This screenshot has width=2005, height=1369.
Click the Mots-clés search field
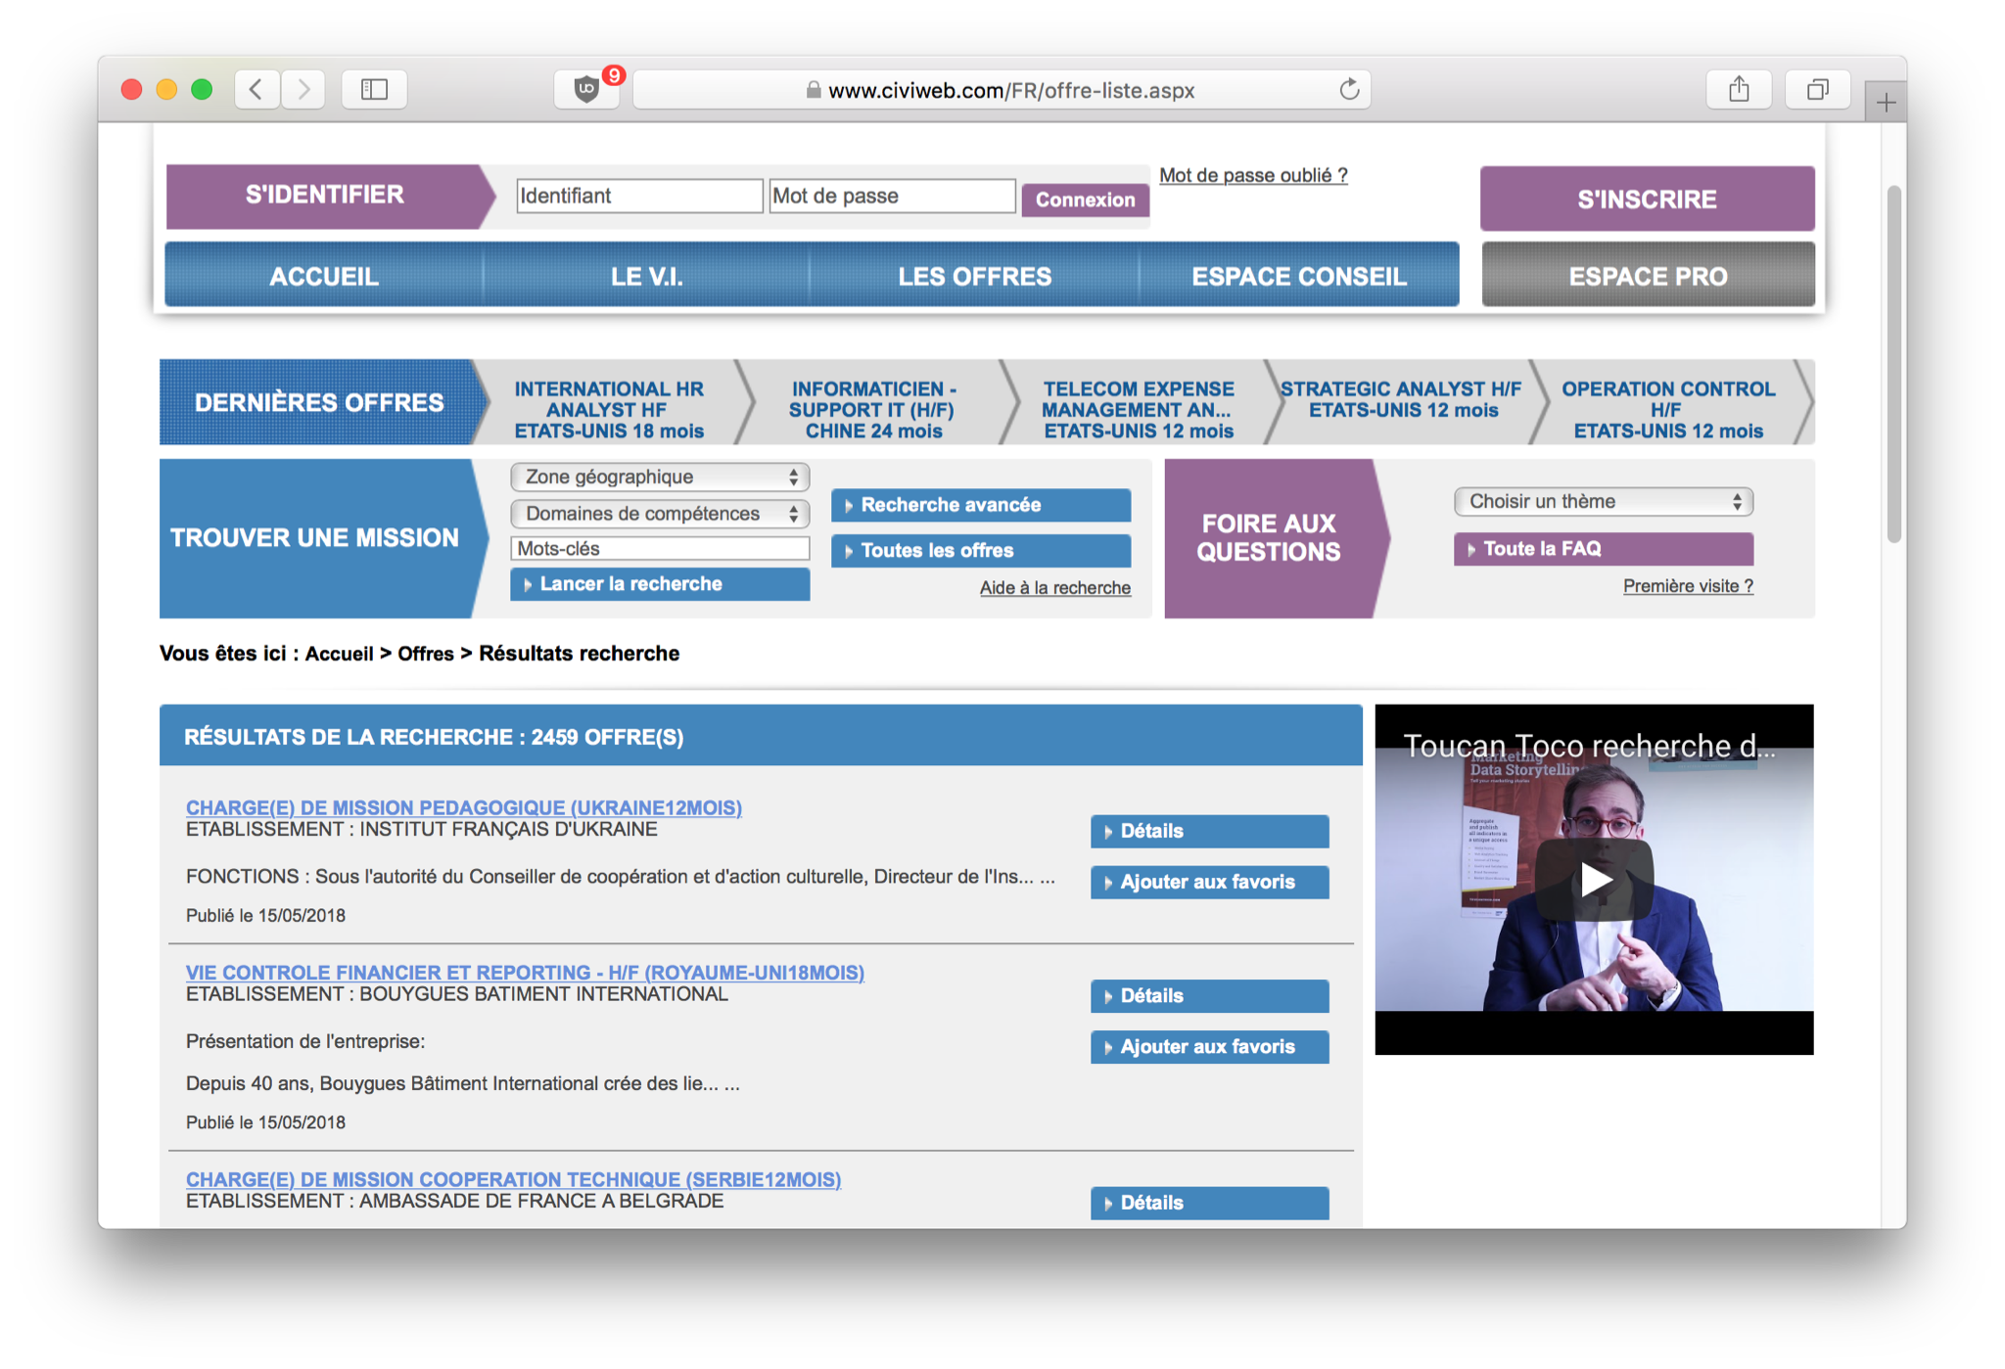click(660, 548)
